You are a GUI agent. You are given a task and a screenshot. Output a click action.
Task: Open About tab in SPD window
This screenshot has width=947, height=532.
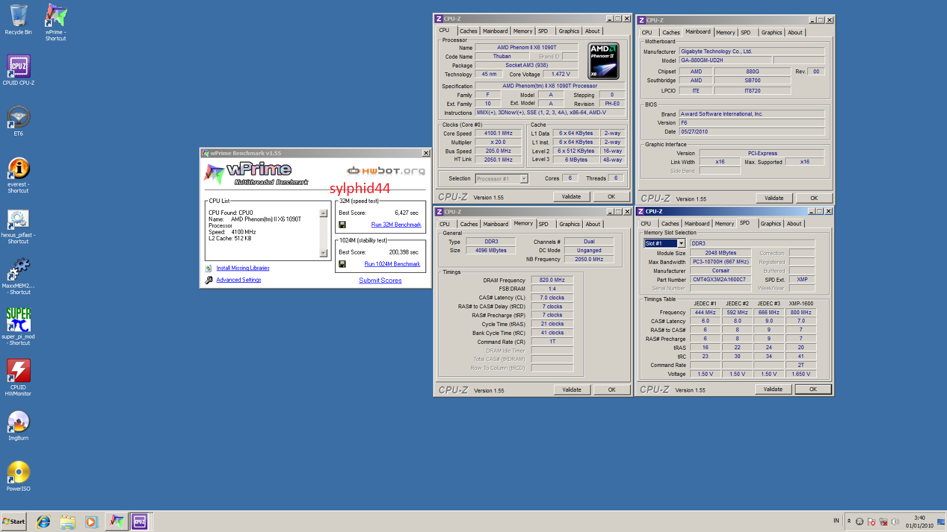(x=794, y=224)
